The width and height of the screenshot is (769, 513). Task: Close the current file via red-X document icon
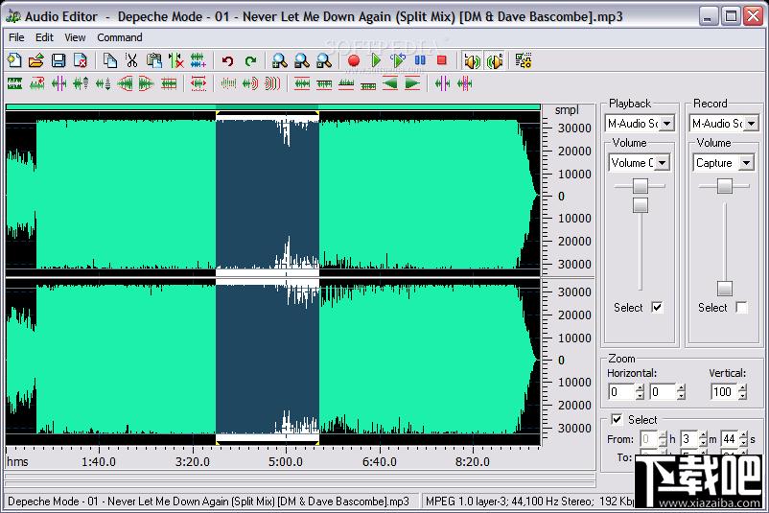[x=81, y=60]
